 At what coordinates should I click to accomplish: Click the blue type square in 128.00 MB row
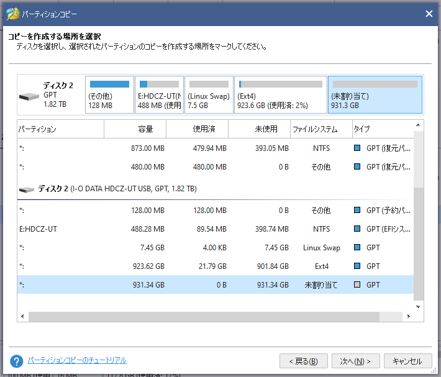coord(357,210)
